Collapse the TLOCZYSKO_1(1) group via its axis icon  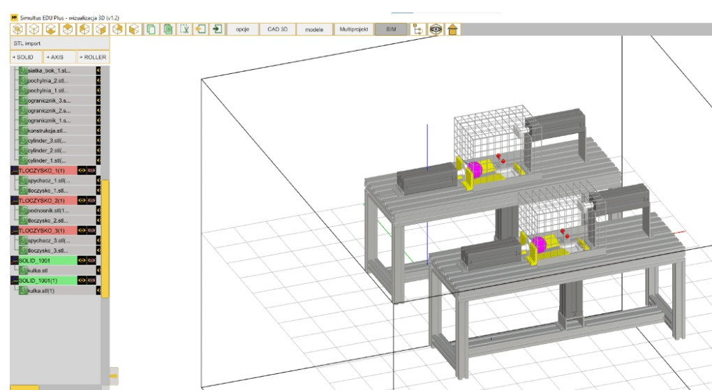pyautogui.click(x=15, y=171)
